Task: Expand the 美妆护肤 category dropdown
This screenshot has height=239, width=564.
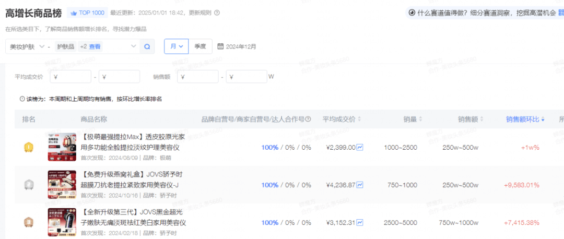Action: [42, 46]
